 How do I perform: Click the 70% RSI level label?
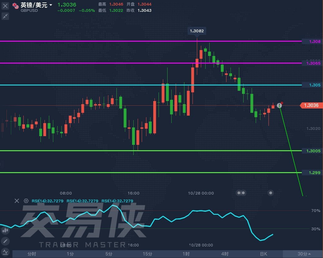pos(316,211)
